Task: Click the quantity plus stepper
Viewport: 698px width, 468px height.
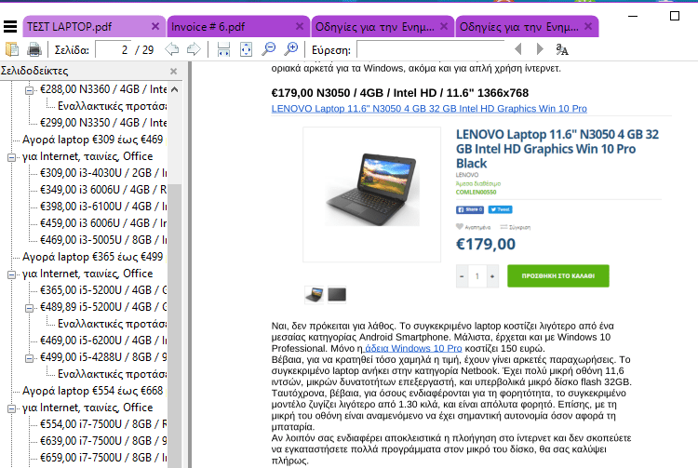Action: 492,276
